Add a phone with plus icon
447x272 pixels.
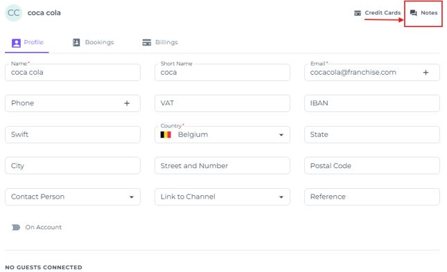[x=127, y=103]
